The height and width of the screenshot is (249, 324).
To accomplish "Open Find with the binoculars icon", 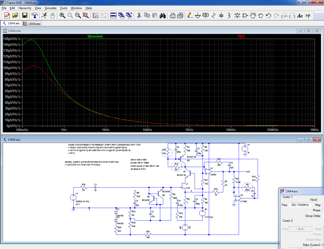I will click(x=163, y=15).
